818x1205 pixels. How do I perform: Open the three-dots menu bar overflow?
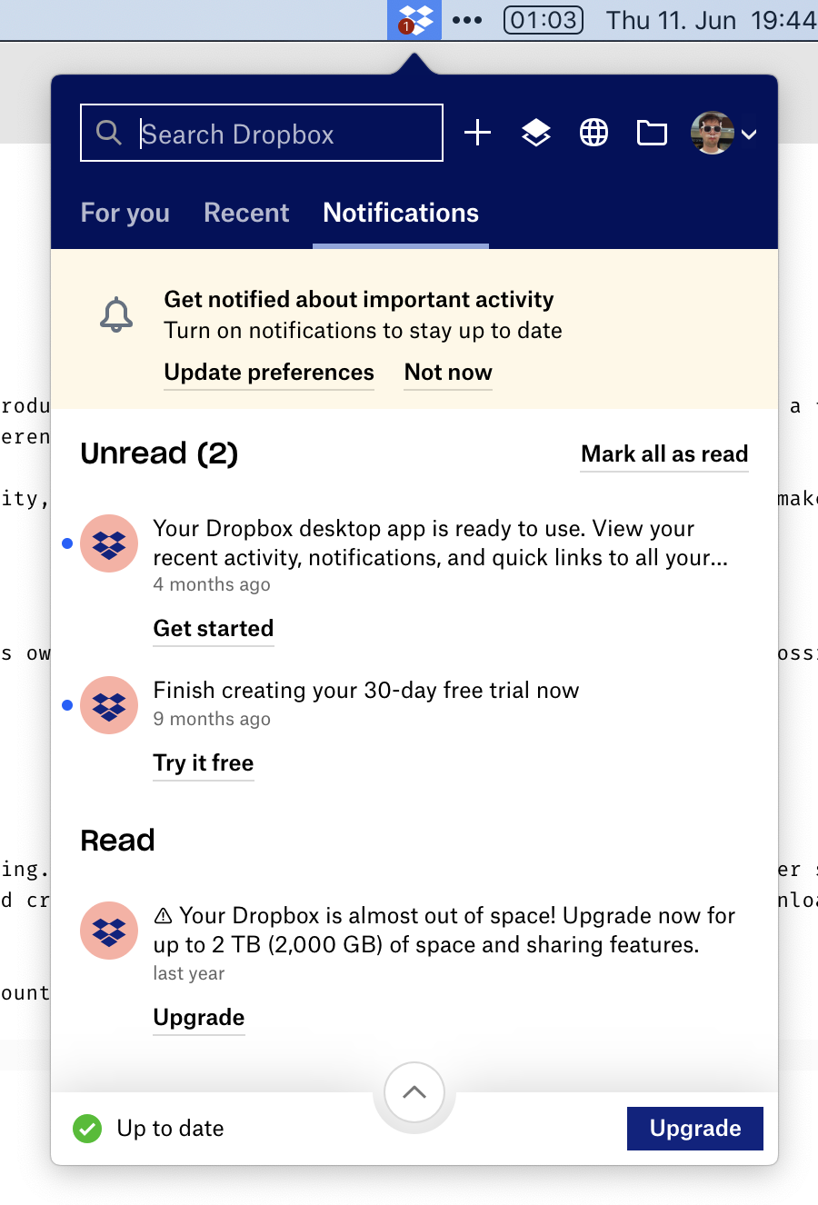pos(467,19)
